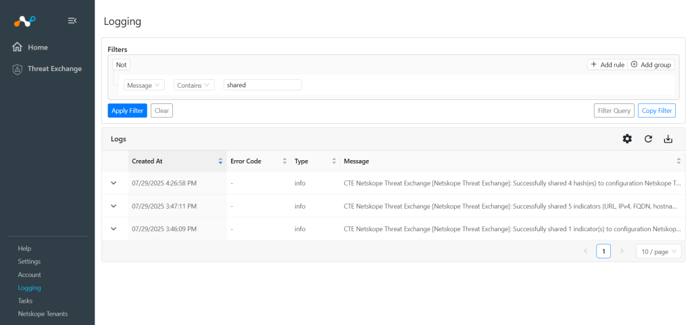692x325 pixels.
Task: Click the Type column header
Action: [316, 161]
